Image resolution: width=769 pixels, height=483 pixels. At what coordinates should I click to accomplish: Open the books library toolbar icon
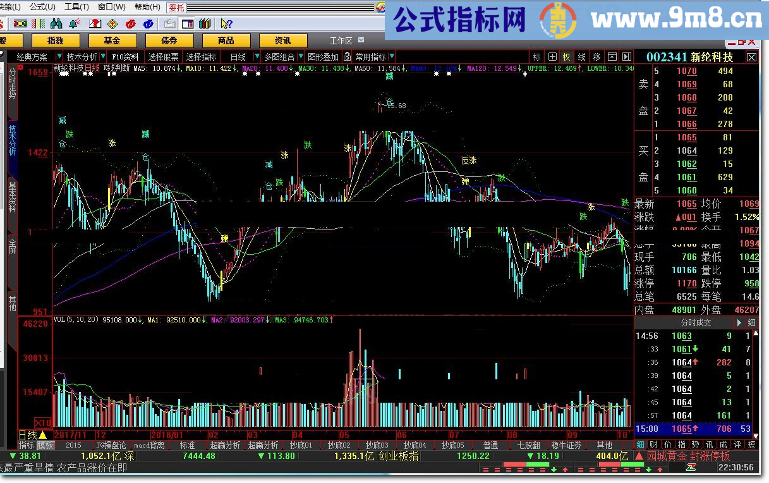[205, 24]
